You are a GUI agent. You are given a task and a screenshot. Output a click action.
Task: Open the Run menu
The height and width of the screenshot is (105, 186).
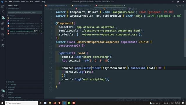click(32, 2)
